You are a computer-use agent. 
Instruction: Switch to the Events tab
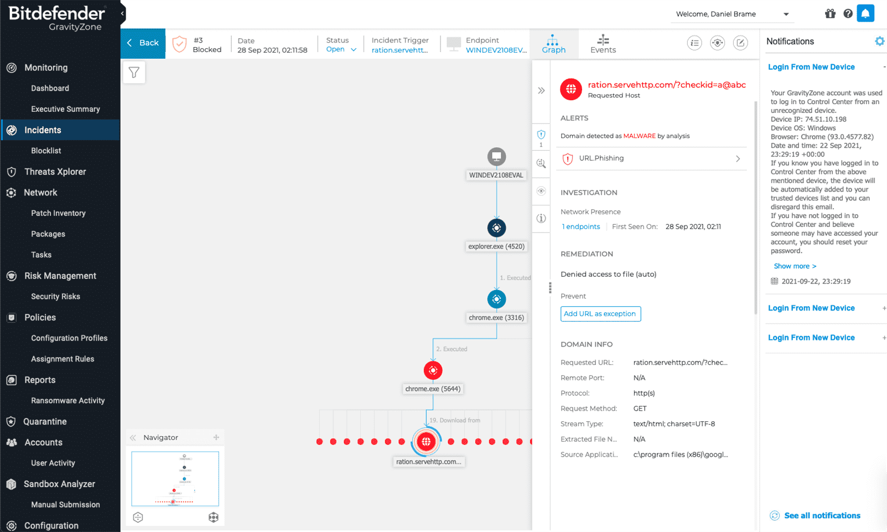point(603,44)
